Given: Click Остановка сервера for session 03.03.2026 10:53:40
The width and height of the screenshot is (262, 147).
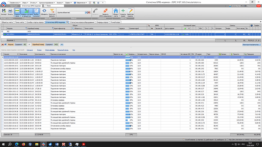Looking at the screenshot, I should 57,100.
